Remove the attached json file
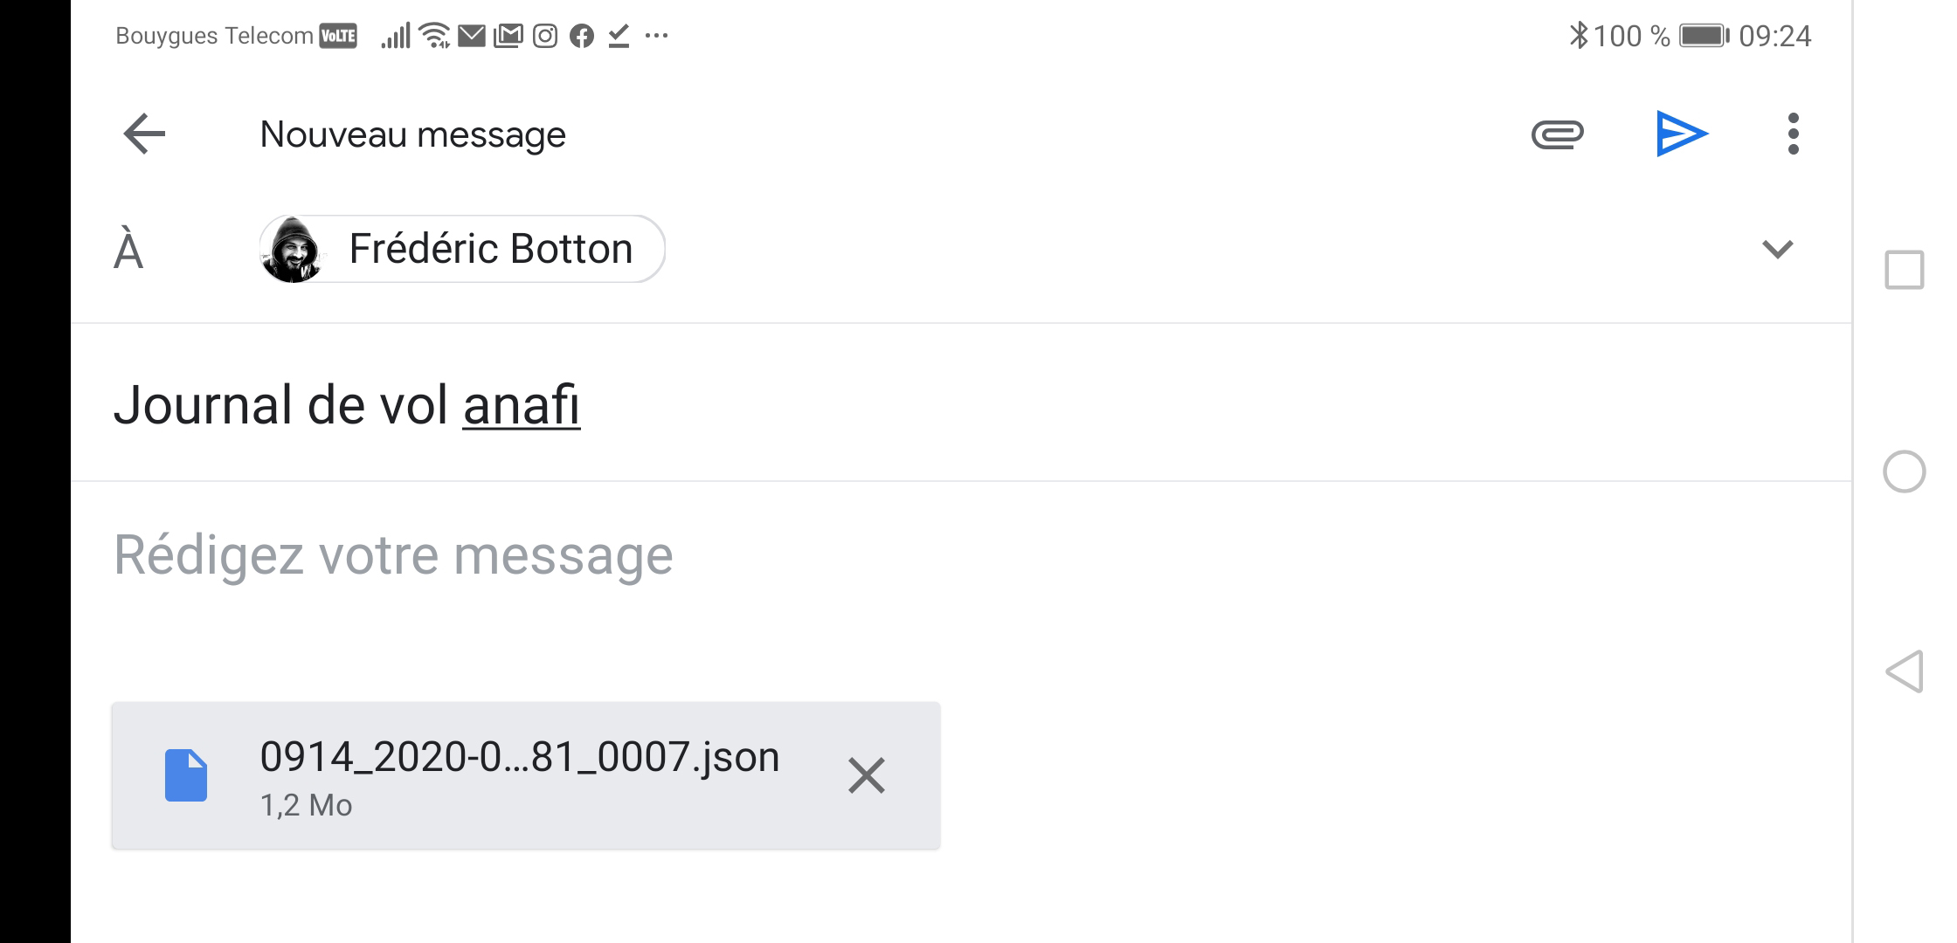Viewport: 1957px width, 943px height. click(867, 775)
